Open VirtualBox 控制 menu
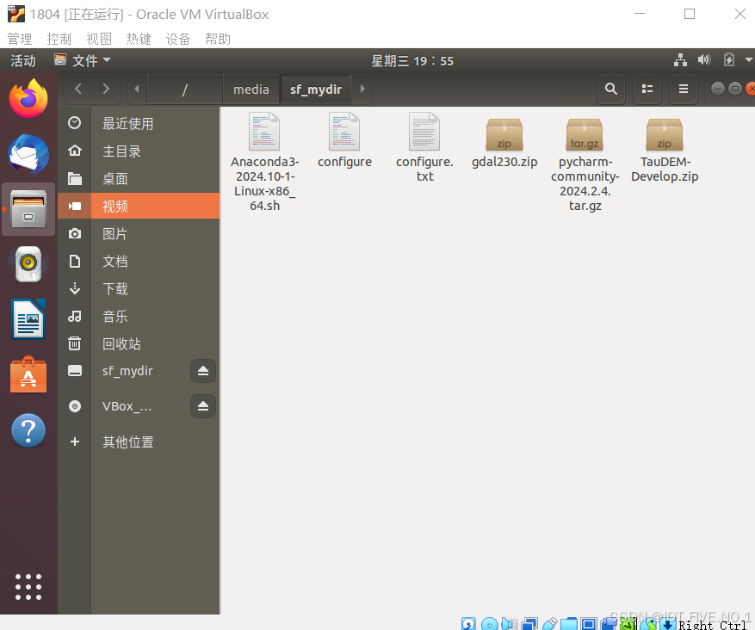 pyautogui.click(x=59, y=39)
